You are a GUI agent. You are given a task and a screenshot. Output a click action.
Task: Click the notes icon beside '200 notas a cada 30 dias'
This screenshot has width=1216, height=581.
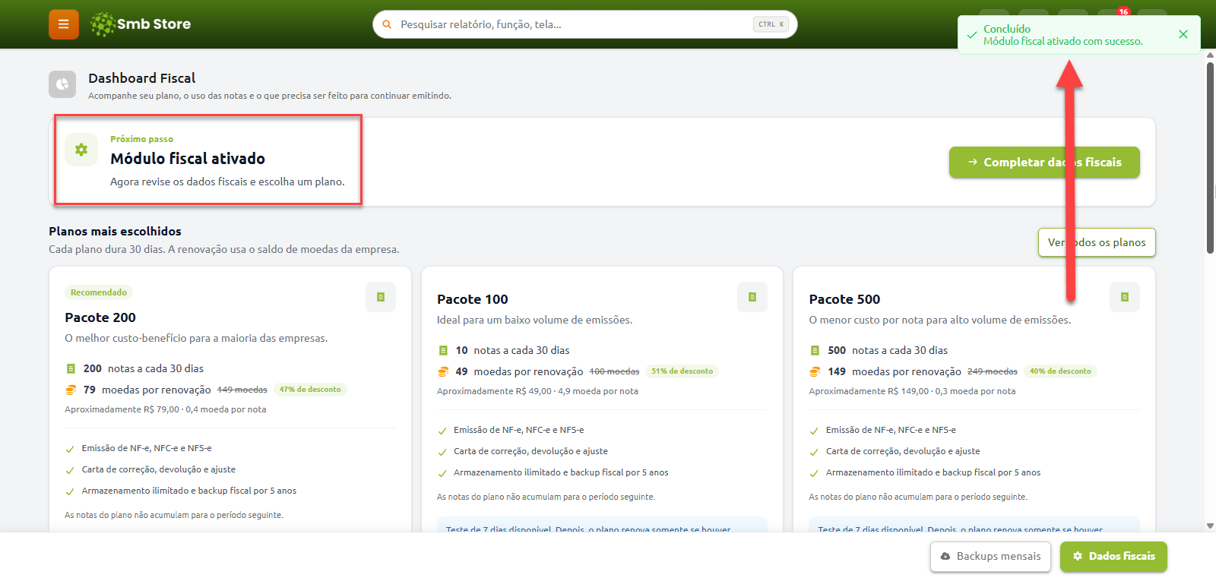click(71, 369)
